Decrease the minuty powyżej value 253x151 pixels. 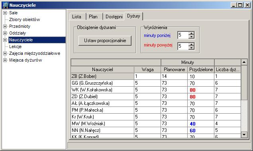click(x=191, y=48)
